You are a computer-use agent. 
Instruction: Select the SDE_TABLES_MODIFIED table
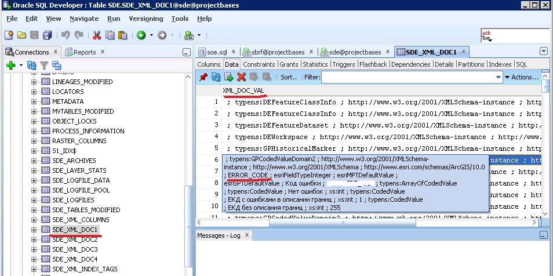coord(86,210)
